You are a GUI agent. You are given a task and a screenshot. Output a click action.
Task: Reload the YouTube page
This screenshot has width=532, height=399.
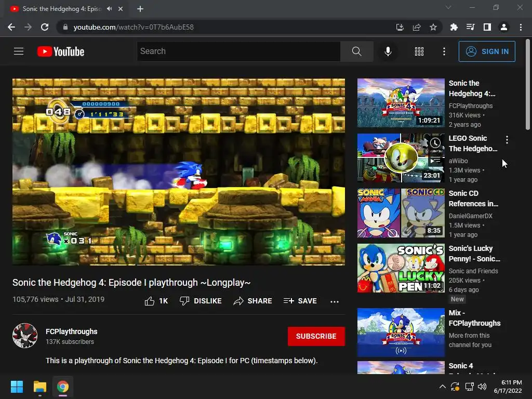tap(45, 27)
